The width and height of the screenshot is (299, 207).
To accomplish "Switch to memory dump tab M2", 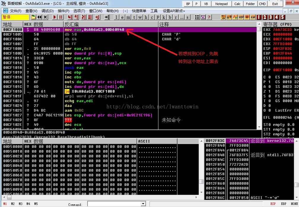I will (x=13, y=204).
